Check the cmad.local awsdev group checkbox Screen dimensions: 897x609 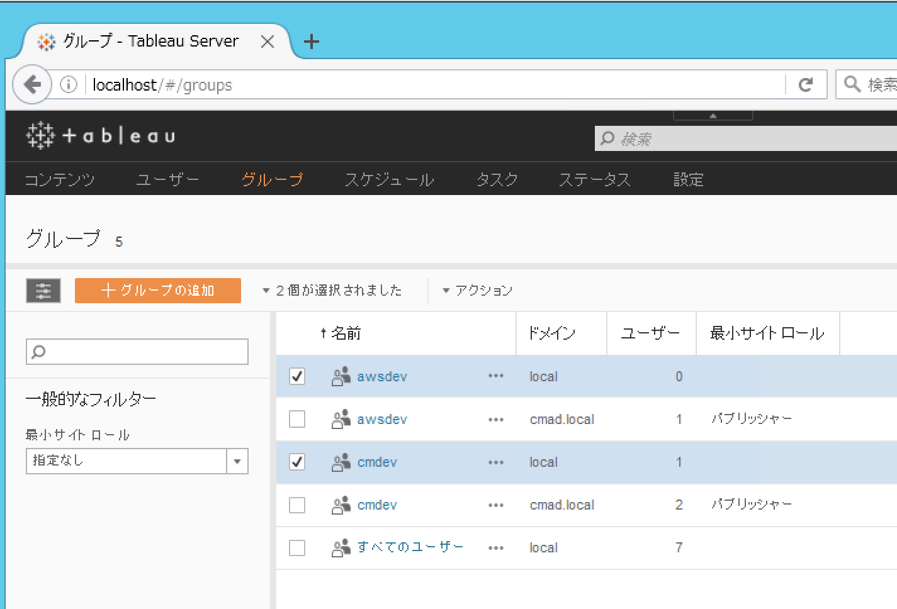297,419
